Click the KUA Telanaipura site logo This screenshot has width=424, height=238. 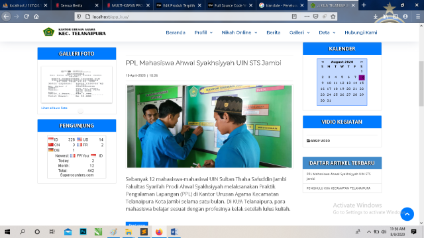pos(74,32)
